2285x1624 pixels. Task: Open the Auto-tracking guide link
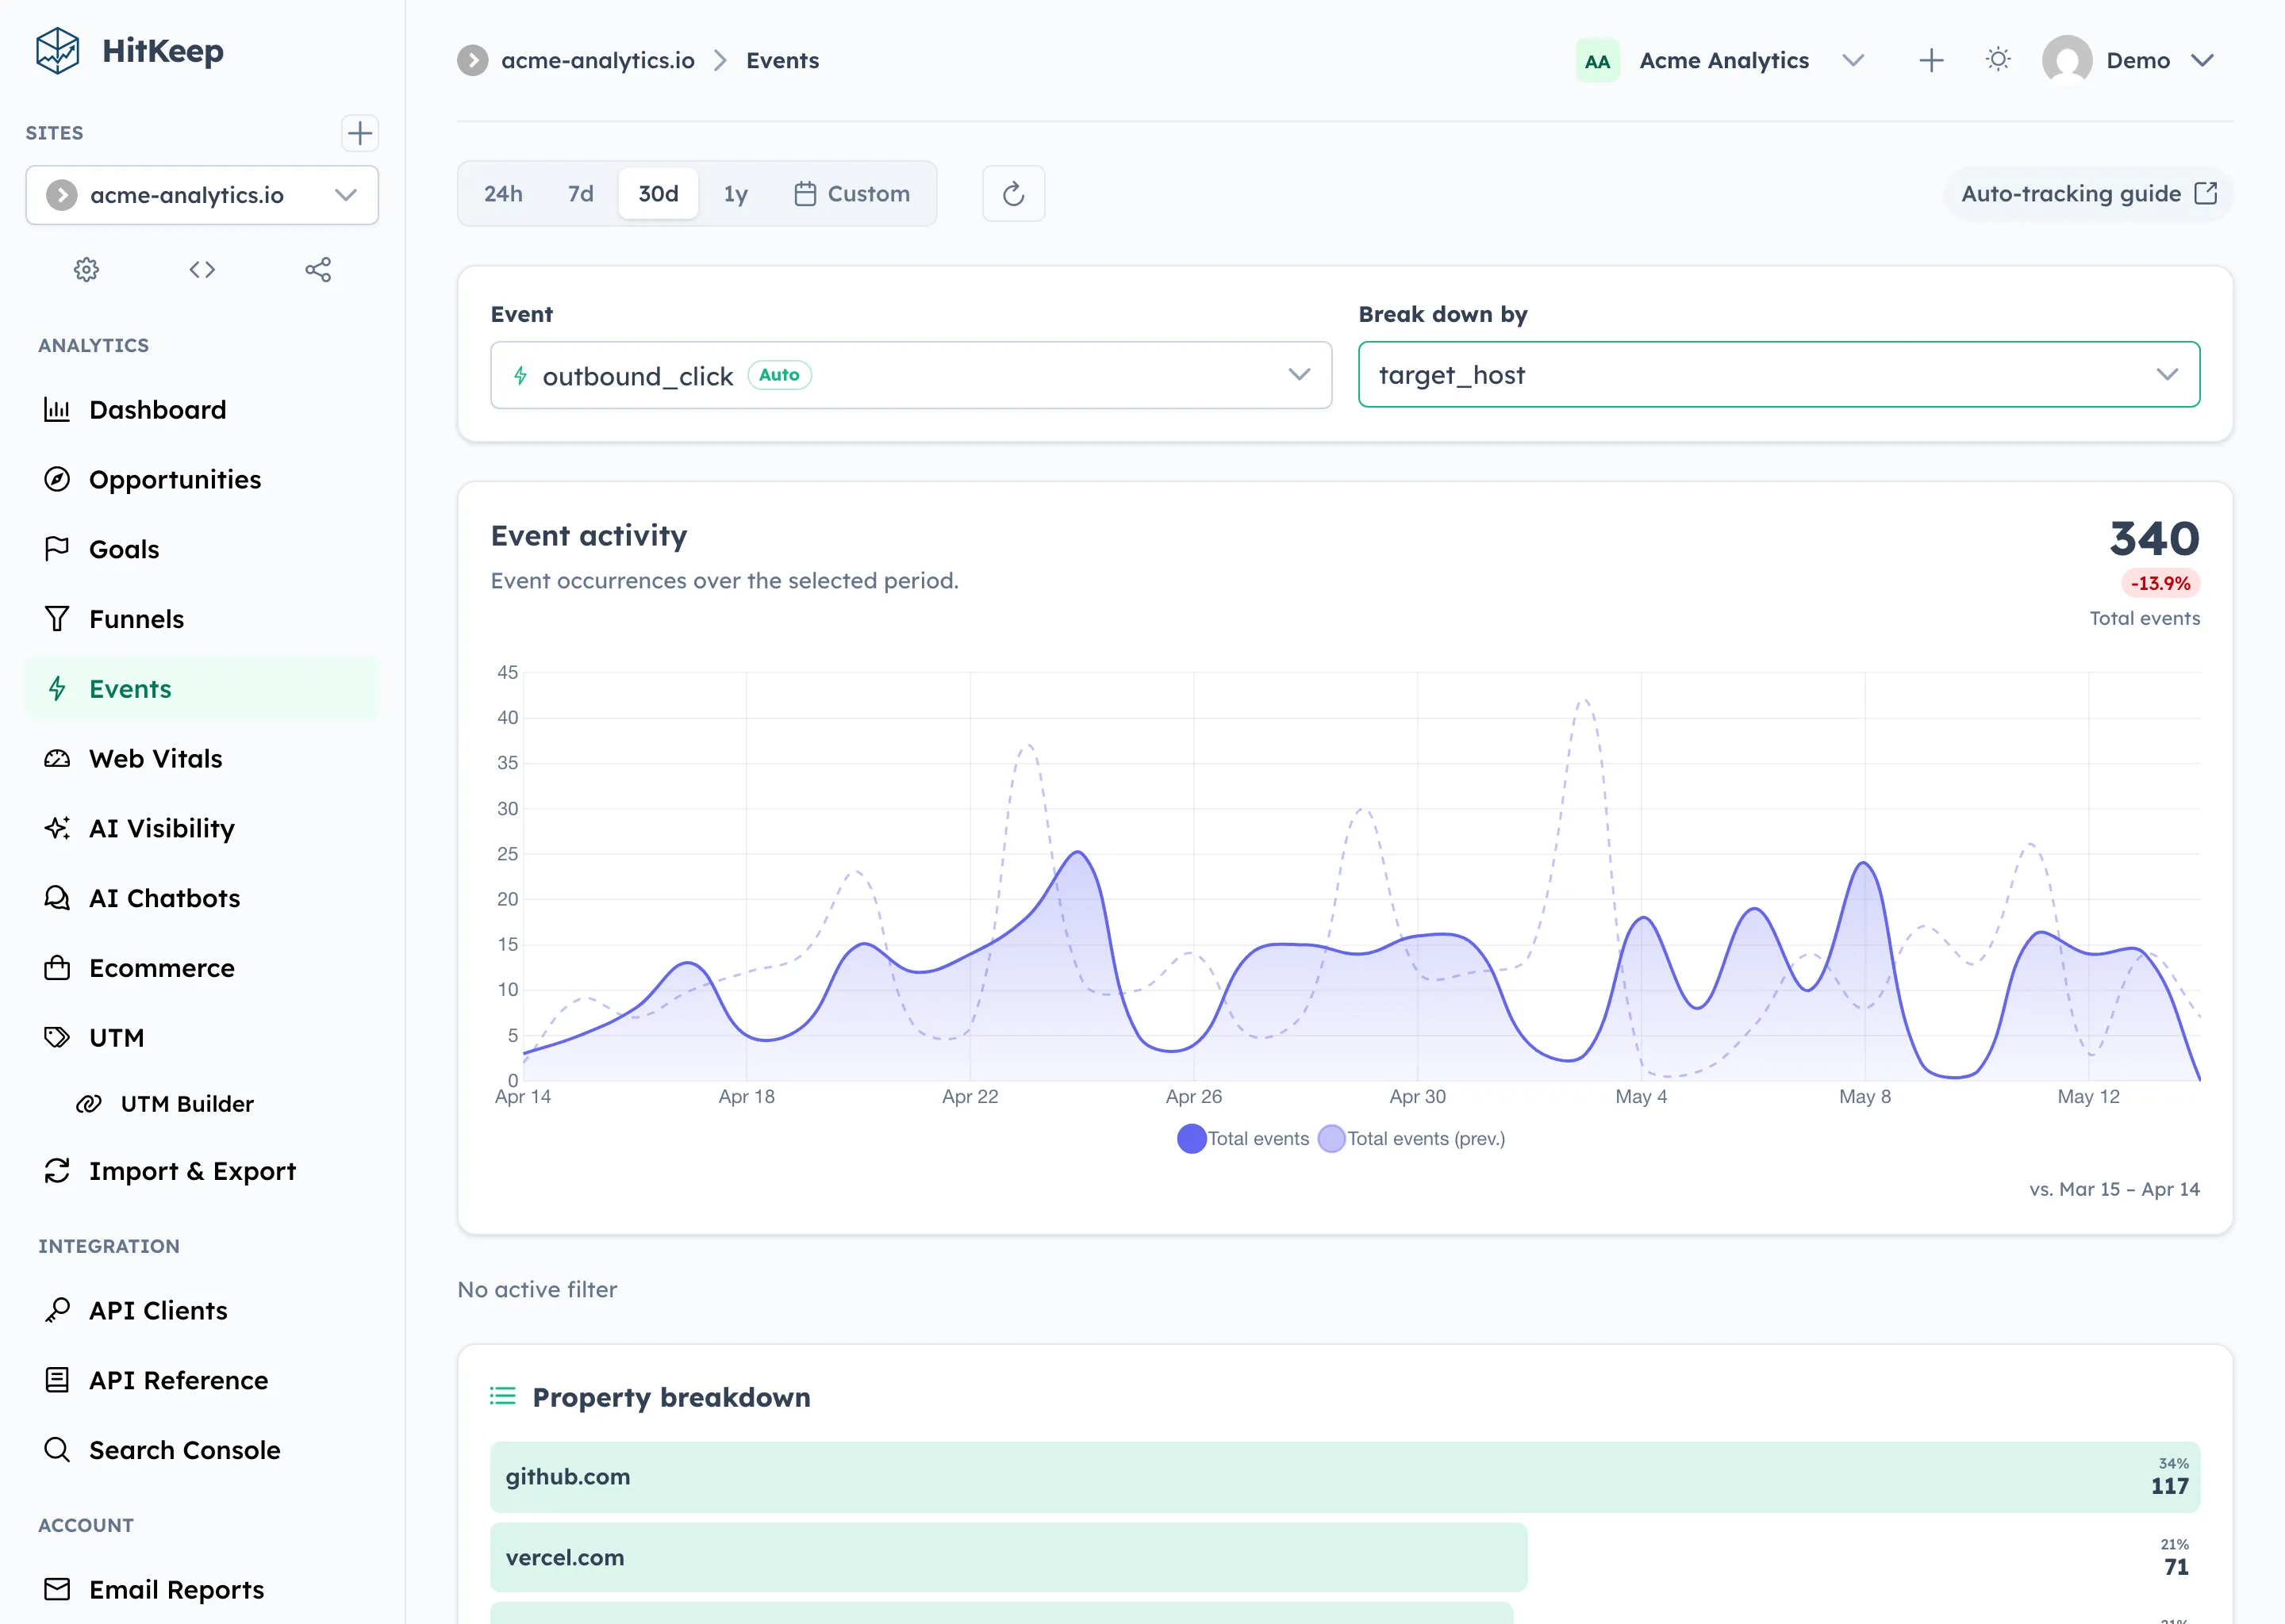click(x=2088, y=193)
